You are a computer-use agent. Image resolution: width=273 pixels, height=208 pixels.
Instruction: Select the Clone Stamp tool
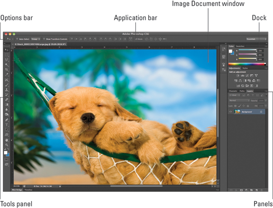point(7,90)
